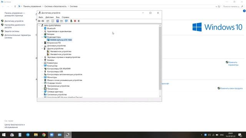Viewport: 246px width, 138px height.
Task: Click the ENG language indicator in tray
Action: [x=222, y=135]
